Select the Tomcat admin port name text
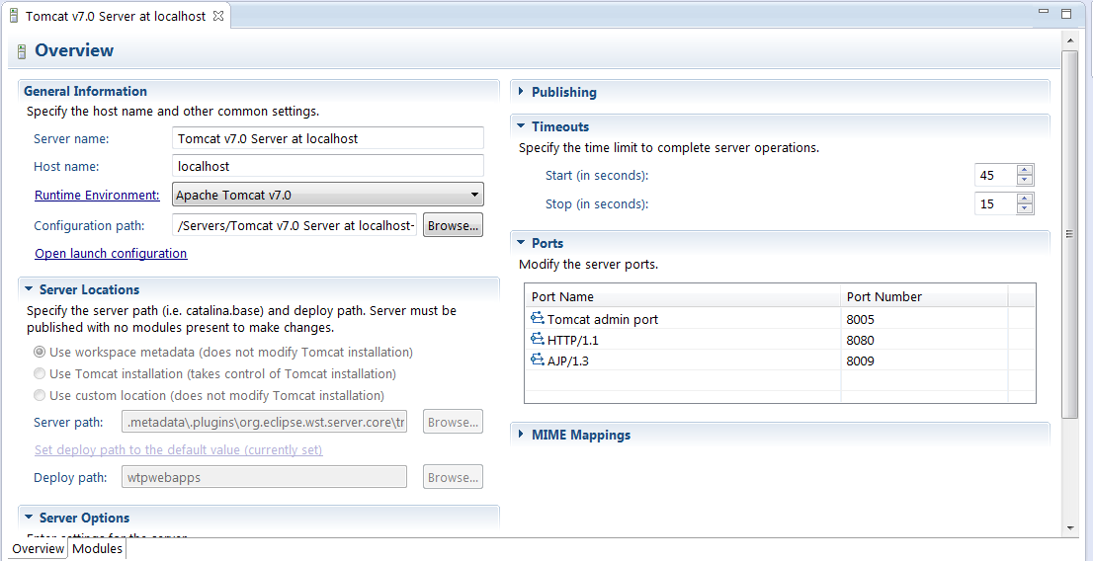Viewport: 1093px width, 561px height. [x=603, y=319]
